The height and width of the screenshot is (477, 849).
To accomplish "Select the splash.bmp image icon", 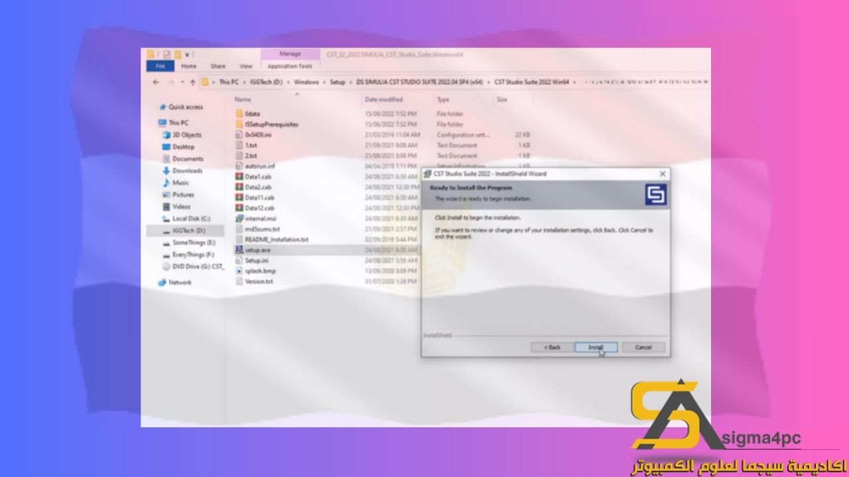I will [239, 271].
